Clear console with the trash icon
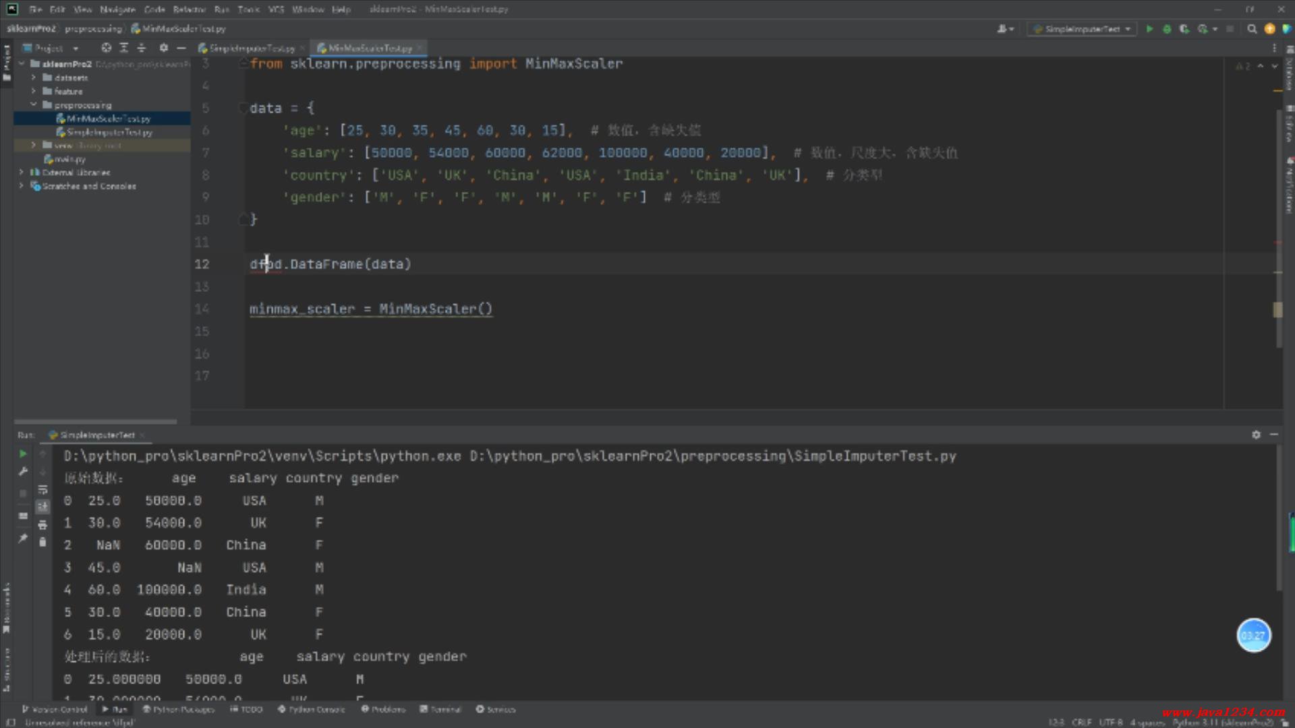Screen dimensions: 1295x728 pyautogui.click(x=42, y=542)
